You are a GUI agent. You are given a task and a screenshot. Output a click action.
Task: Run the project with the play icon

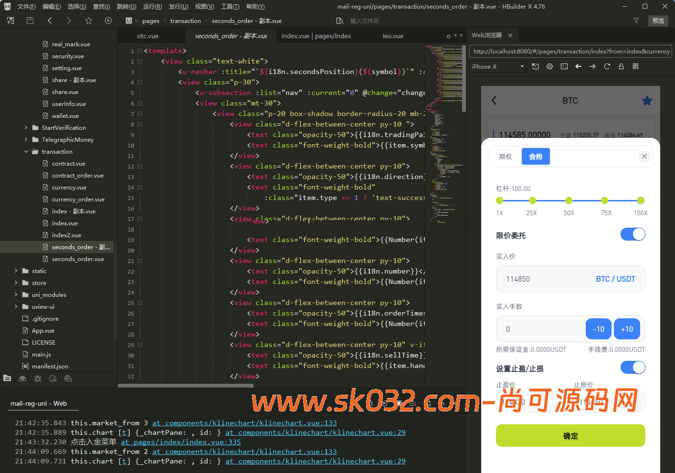pos(108,21)
